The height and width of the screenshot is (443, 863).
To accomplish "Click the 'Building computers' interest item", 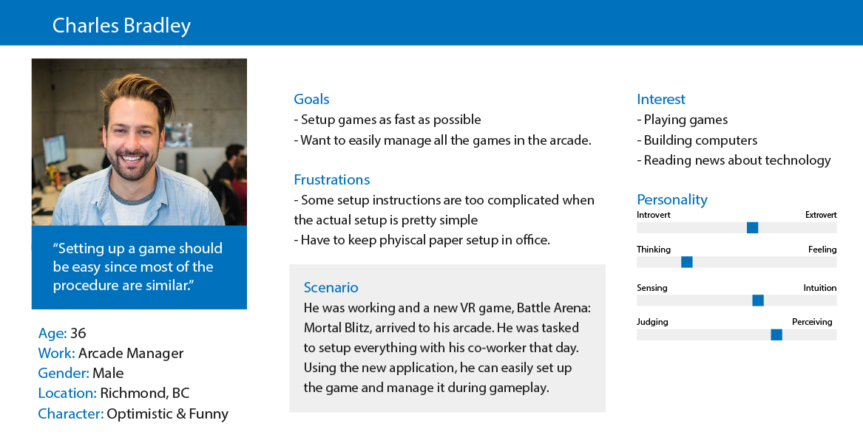I will 697,140.
